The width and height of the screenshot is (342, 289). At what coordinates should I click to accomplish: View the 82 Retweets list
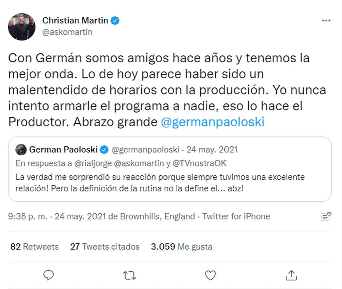[34, 247]
